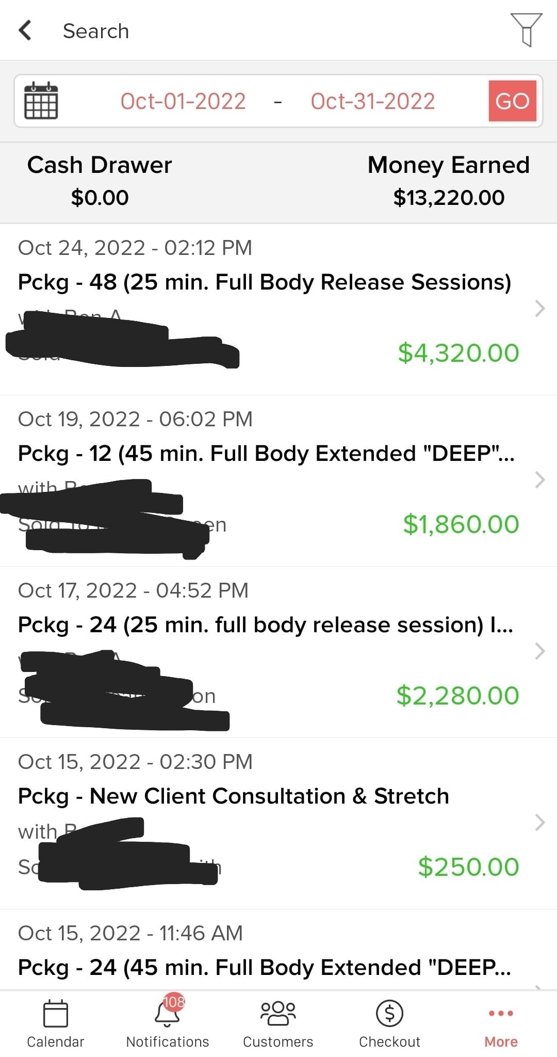
Task: Tap the Cash Drawer amount
Action: [x=100, y=198]
